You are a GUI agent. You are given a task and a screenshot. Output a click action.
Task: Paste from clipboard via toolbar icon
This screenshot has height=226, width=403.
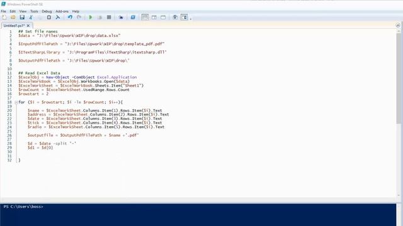pyautogui.click(x=49, y=18)
